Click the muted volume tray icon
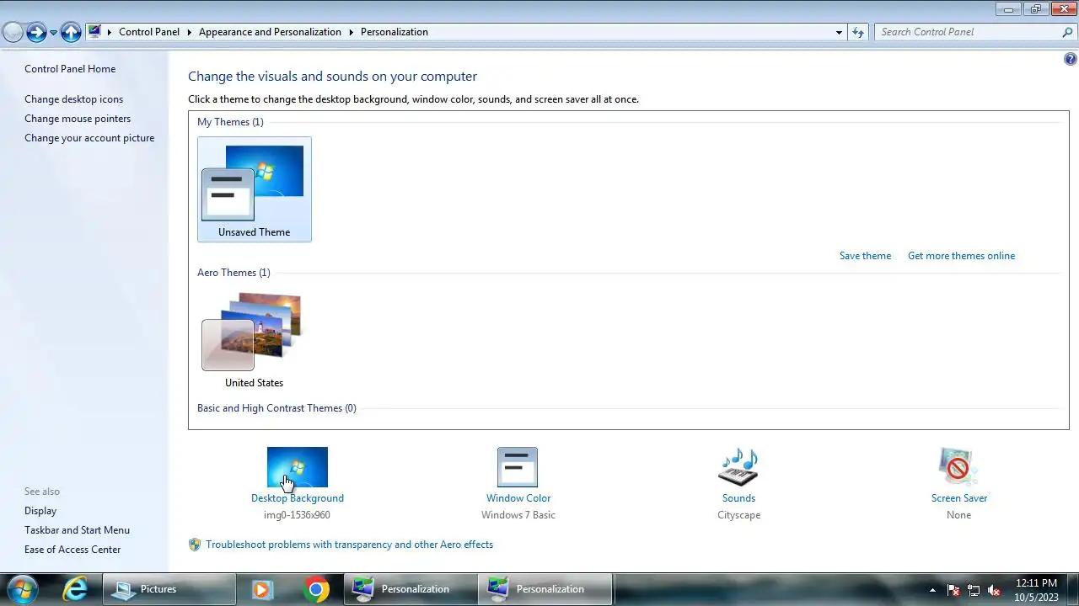 994,590
